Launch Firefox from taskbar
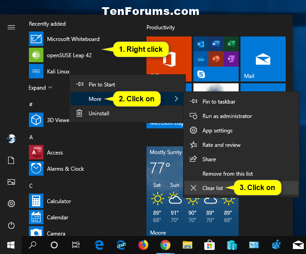The image size is (306, 254). 143,245
